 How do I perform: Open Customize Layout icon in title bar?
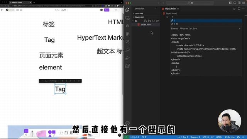click(244, 3)
